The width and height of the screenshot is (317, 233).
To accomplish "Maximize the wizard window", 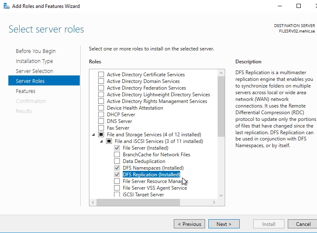I will pyautogui.click(x=298, y=6).
